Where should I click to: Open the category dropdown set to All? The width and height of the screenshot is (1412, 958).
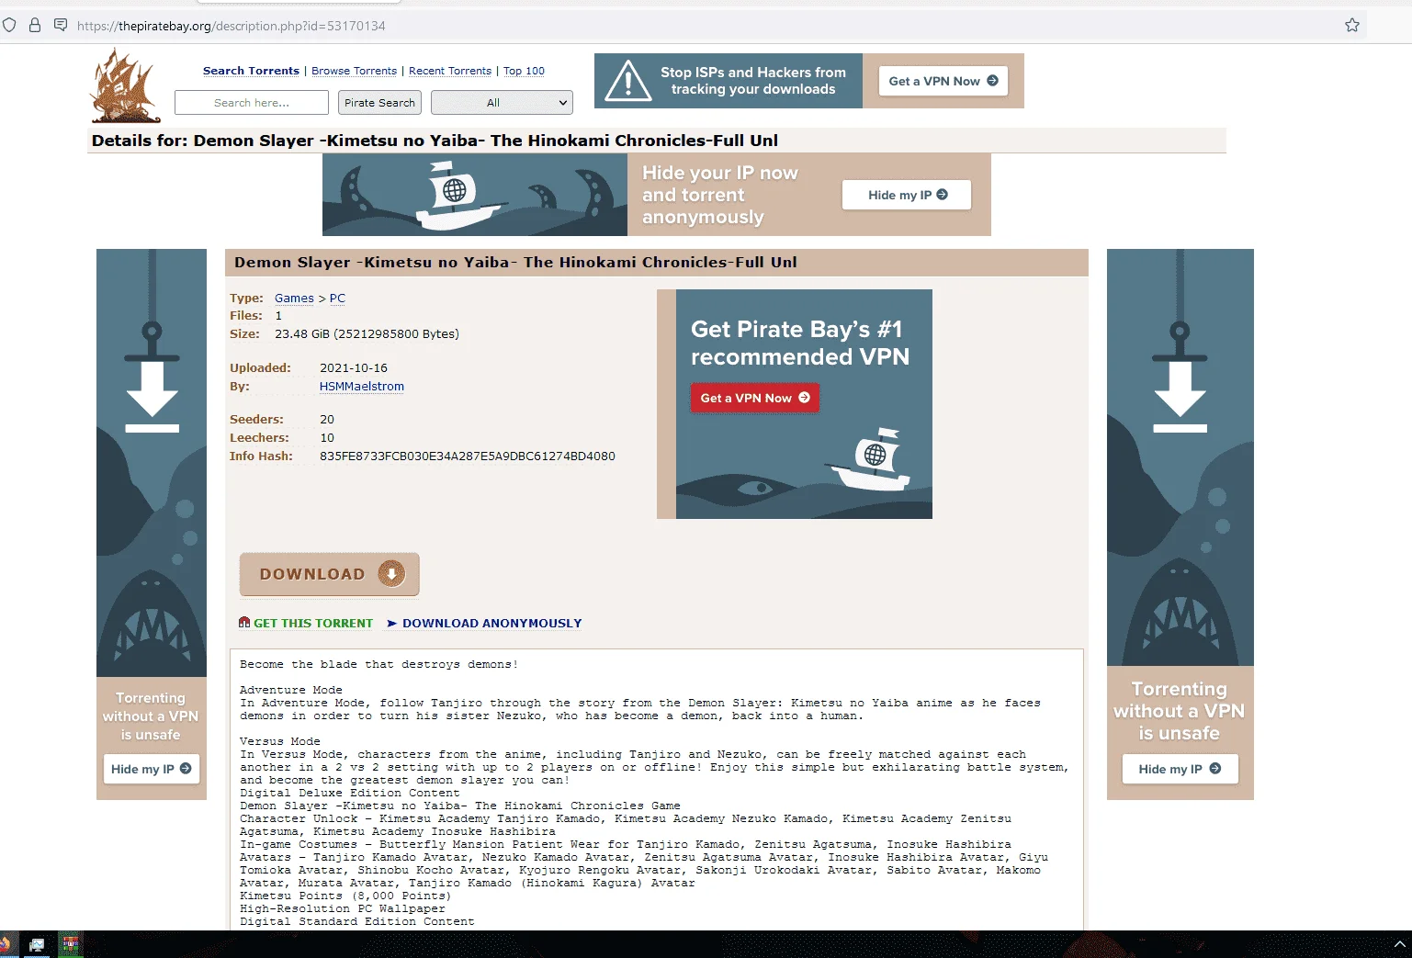point(502,103)
